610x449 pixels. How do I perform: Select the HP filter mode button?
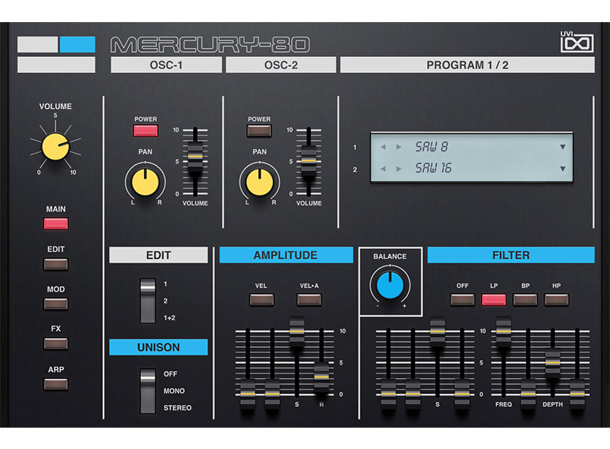(557, 300)
